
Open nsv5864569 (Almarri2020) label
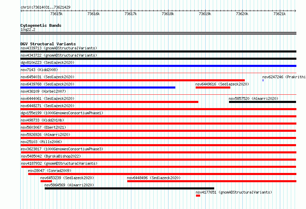click(x=69, y=185)
